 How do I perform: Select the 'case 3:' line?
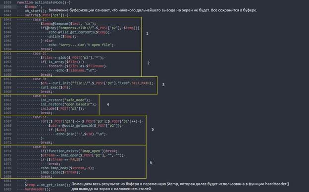pyautogui.click(x=40, y=79)
